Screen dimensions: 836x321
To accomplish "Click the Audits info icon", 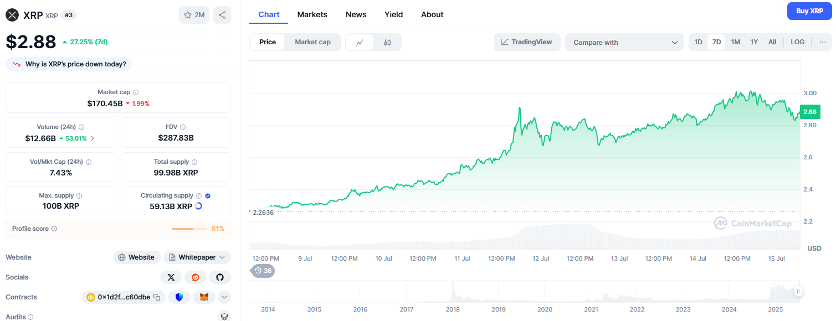I will click(x=30, y=317).
